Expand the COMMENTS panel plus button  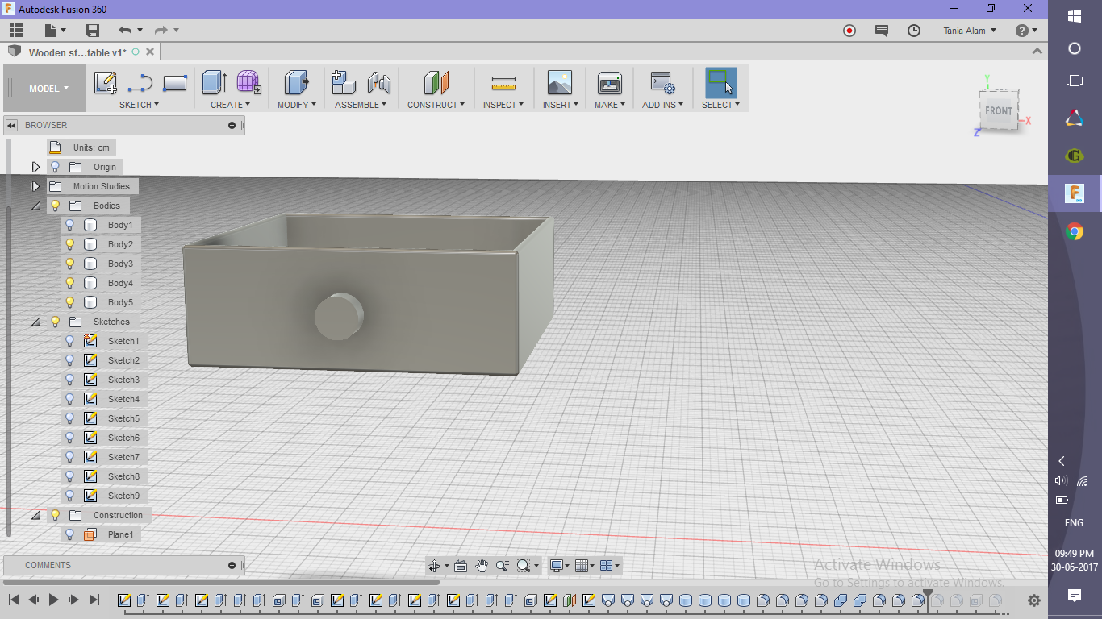[x=232, y=565]
